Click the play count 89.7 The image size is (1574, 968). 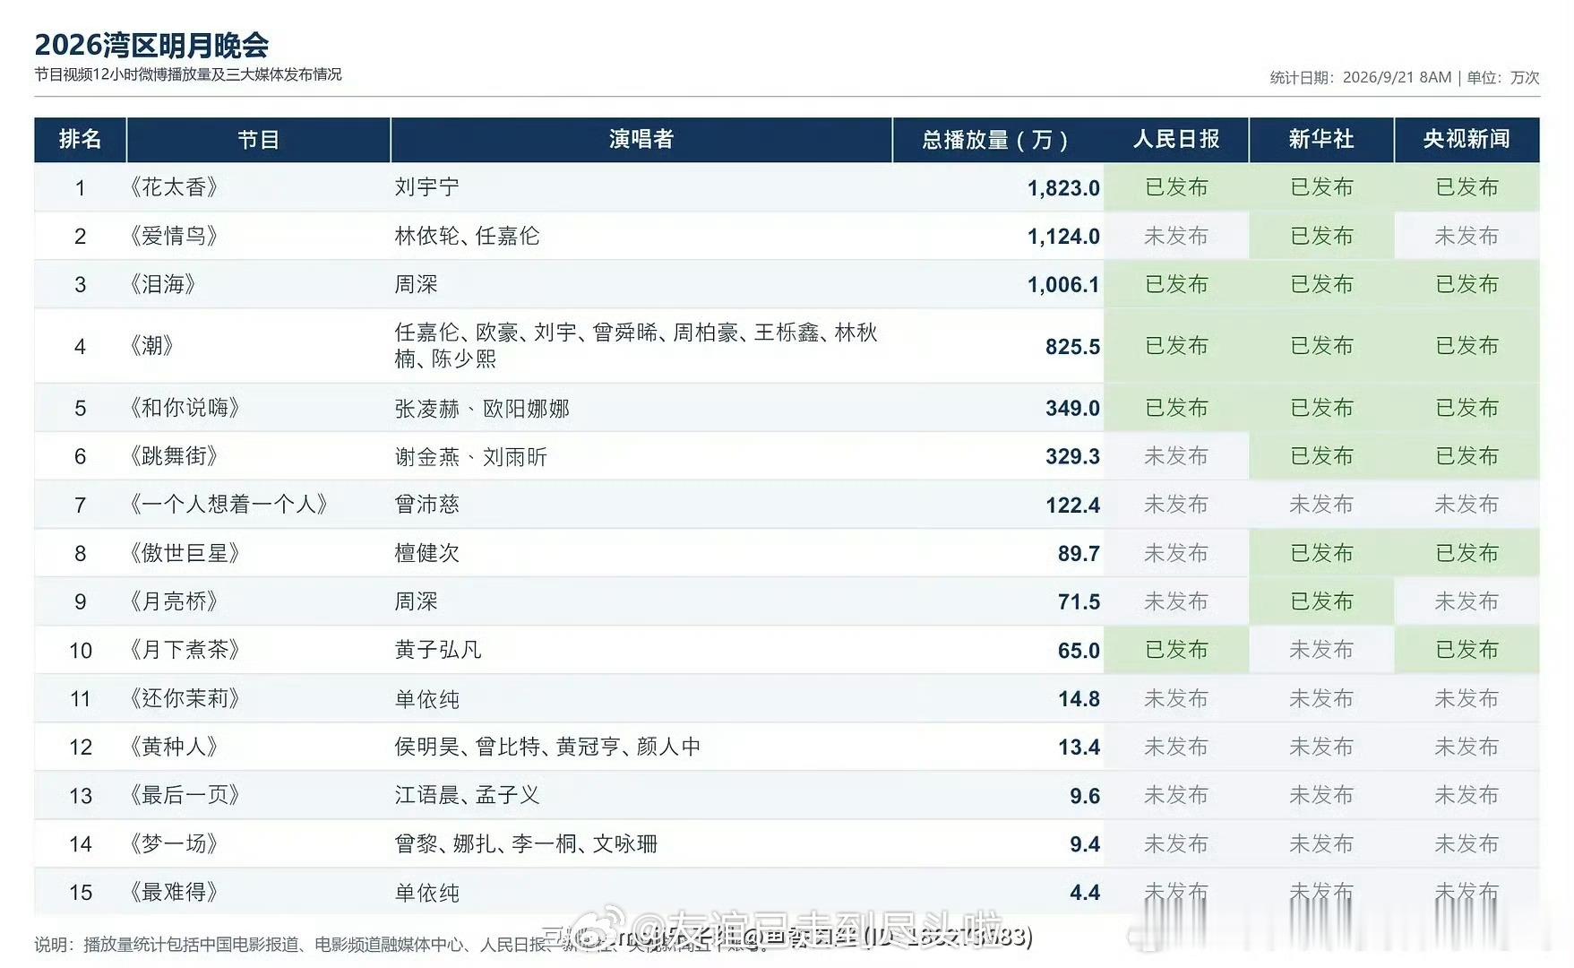tap(1079, 554)
